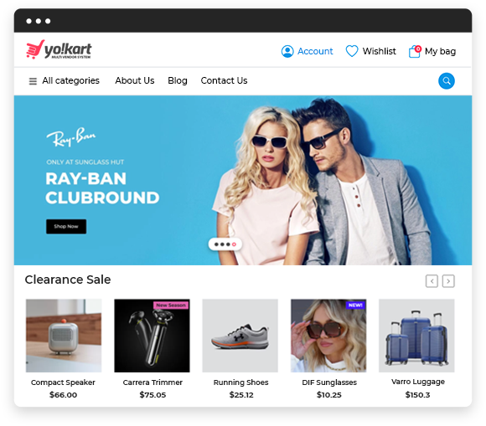Open the My bag shopping icon

(415, 51)
